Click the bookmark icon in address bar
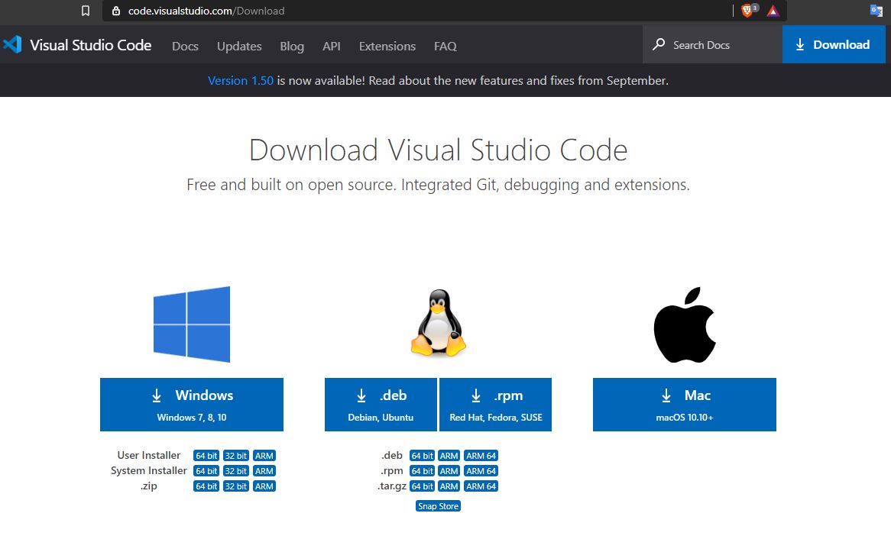 tap(86, 11)
